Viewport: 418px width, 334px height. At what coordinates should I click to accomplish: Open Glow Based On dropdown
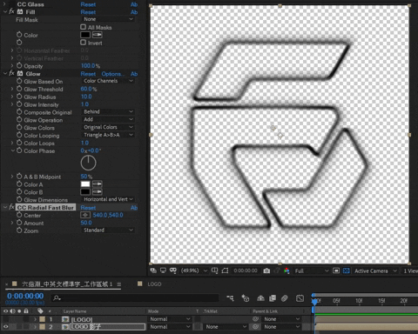tap(107, 81)
